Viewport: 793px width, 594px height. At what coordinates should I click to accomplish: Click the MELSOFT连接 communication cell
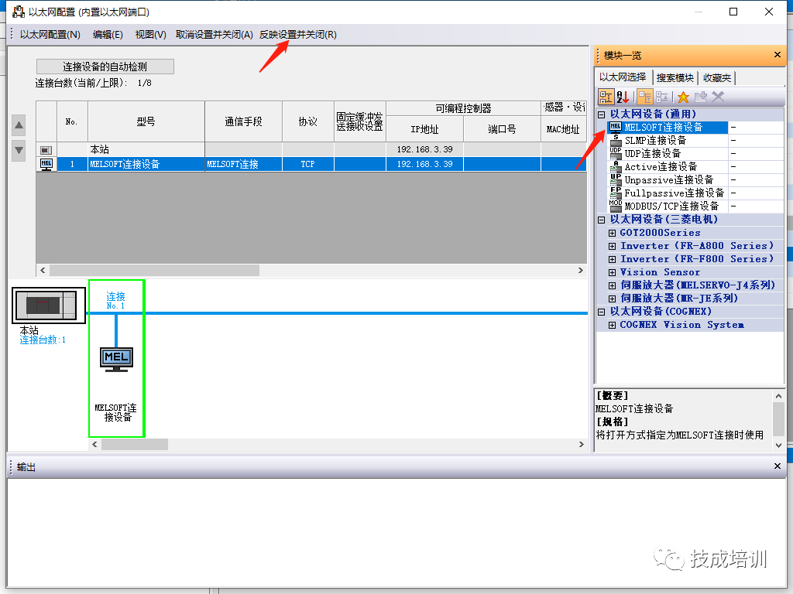pos(243,164)
